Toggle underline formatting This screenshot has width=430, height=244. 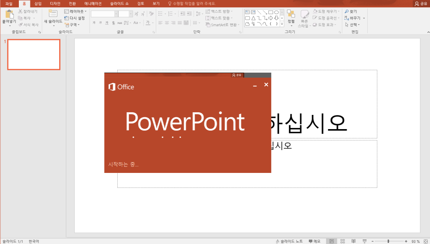click(x=107, y=23)
